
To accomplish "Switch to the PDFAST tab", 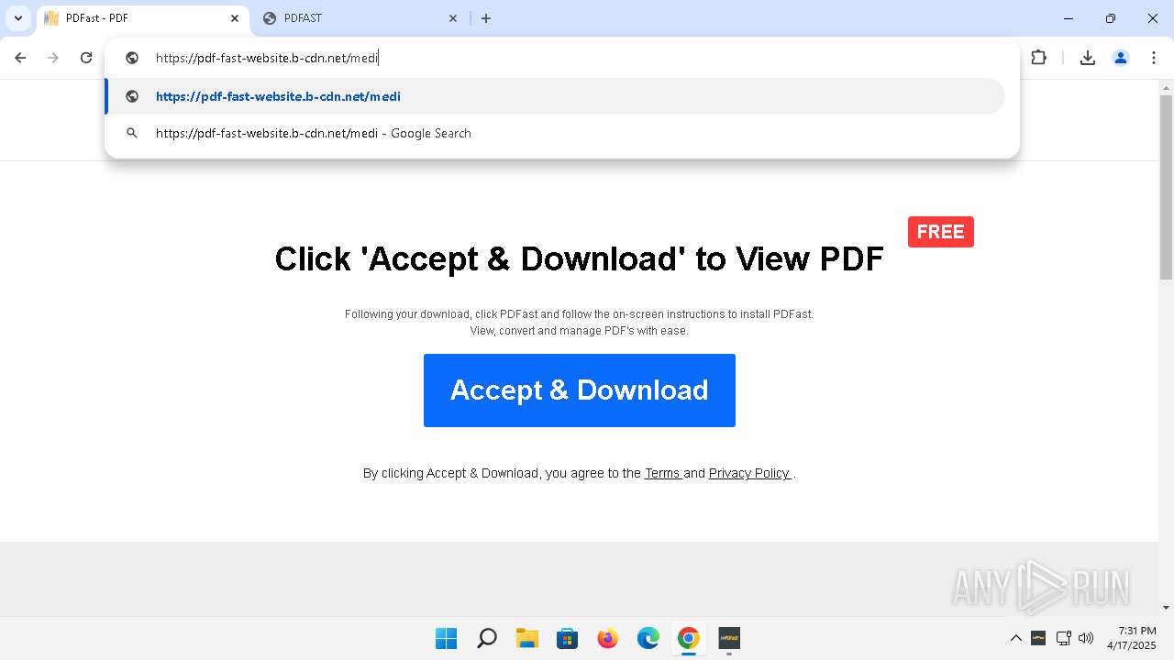I will [x=360, y=18].
